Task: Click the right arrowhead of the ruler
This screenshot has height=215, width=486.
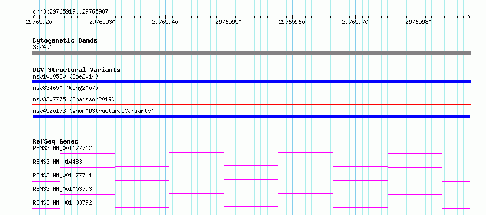Action: coord(469,17)
